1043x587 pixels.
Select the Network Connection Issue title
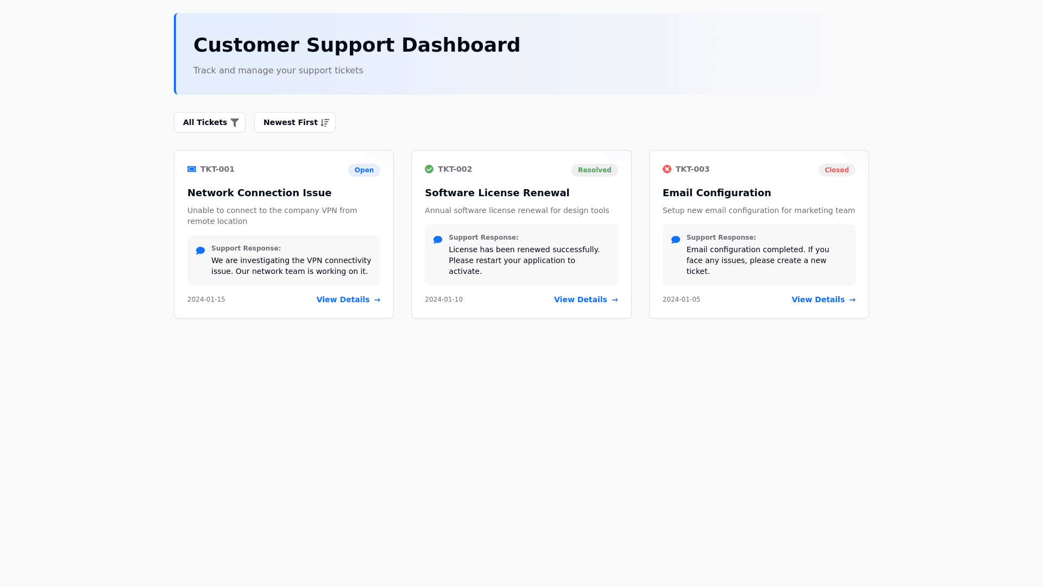(259, 193)
